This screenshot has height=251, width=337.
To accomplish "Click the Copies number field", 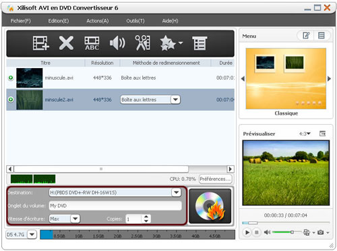I will (134, 219).
